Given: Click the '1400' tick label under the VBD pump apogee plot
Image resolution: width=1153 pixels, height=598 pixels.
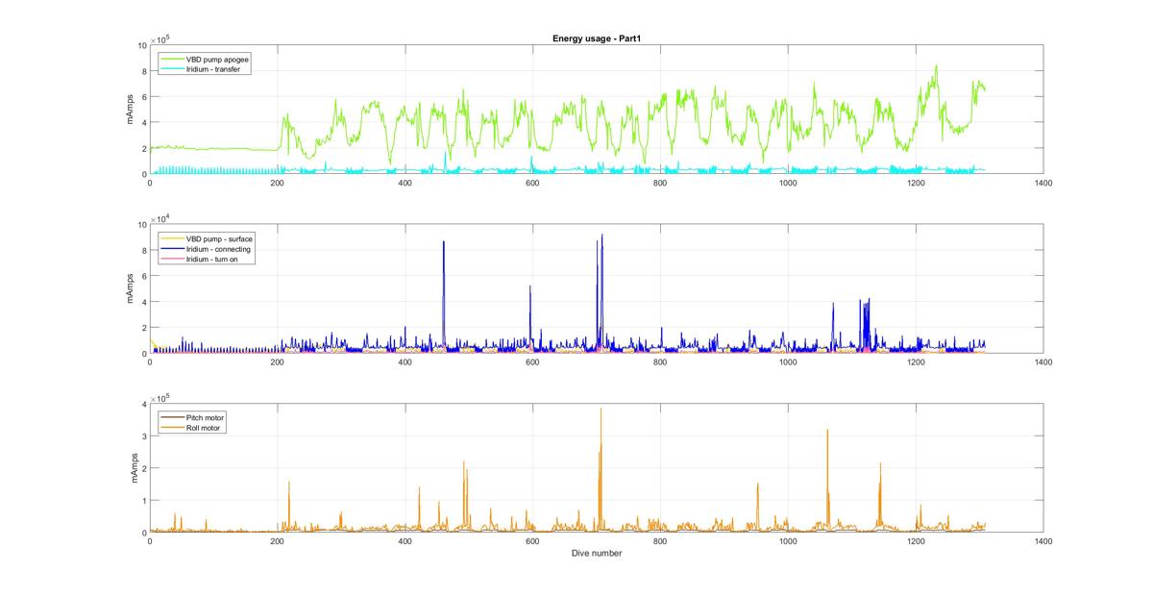Looking at the screenshot, I should 1043,183.
